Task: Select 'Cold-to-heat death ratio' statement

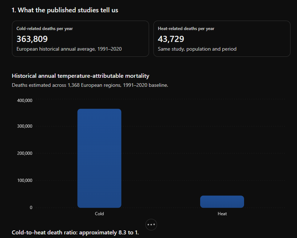Action: 75,233
